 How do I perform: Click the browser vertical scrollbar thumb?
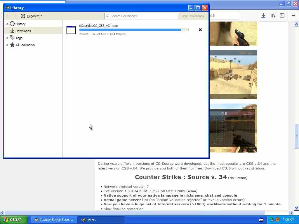[x=296, y=136]
